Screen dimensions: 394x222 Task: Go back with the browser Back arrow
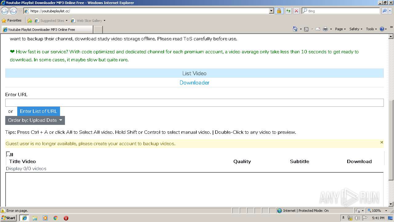(5, 11)
